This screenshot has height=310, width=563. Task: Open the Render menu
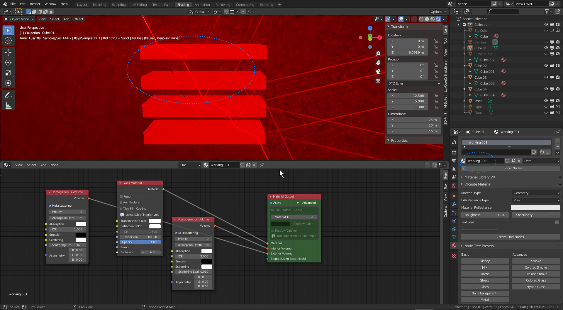(35, 4)
